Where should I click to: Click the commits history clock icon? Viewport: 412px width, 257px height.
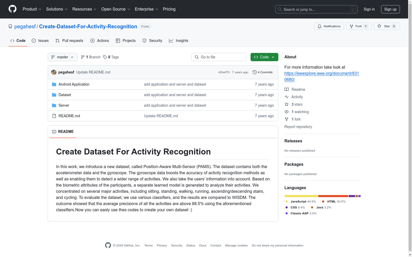point(255,72)
